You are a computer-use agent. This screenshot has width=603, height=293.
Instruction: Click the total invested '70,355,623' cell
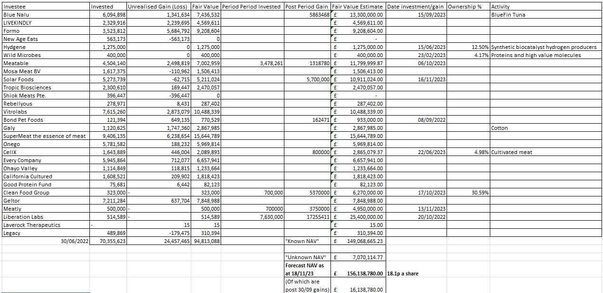(x=108, y=241)
